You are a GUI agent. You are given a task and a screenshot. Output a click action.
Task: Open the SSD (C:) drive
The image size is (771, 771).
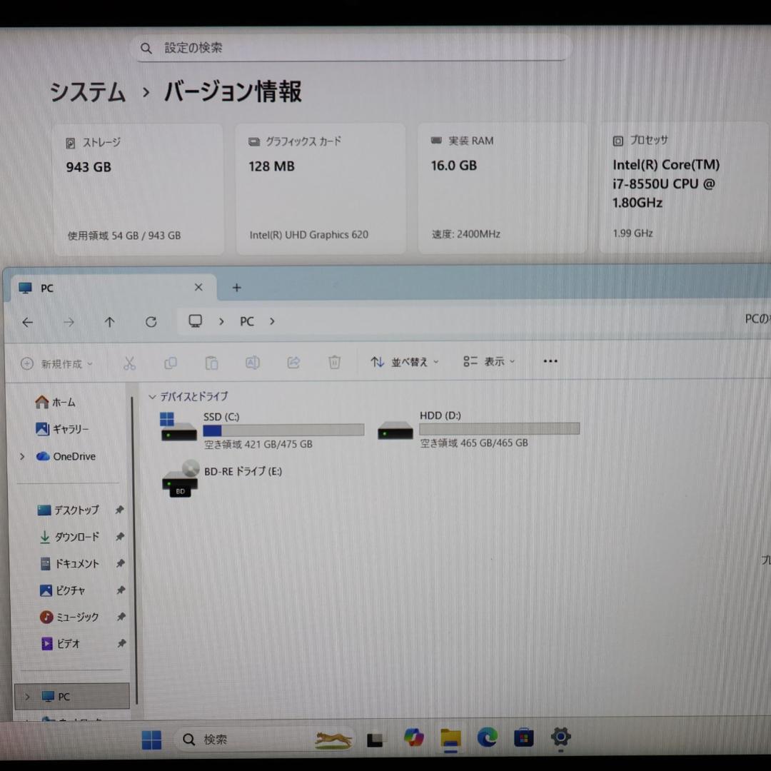[x=222, y=416]
